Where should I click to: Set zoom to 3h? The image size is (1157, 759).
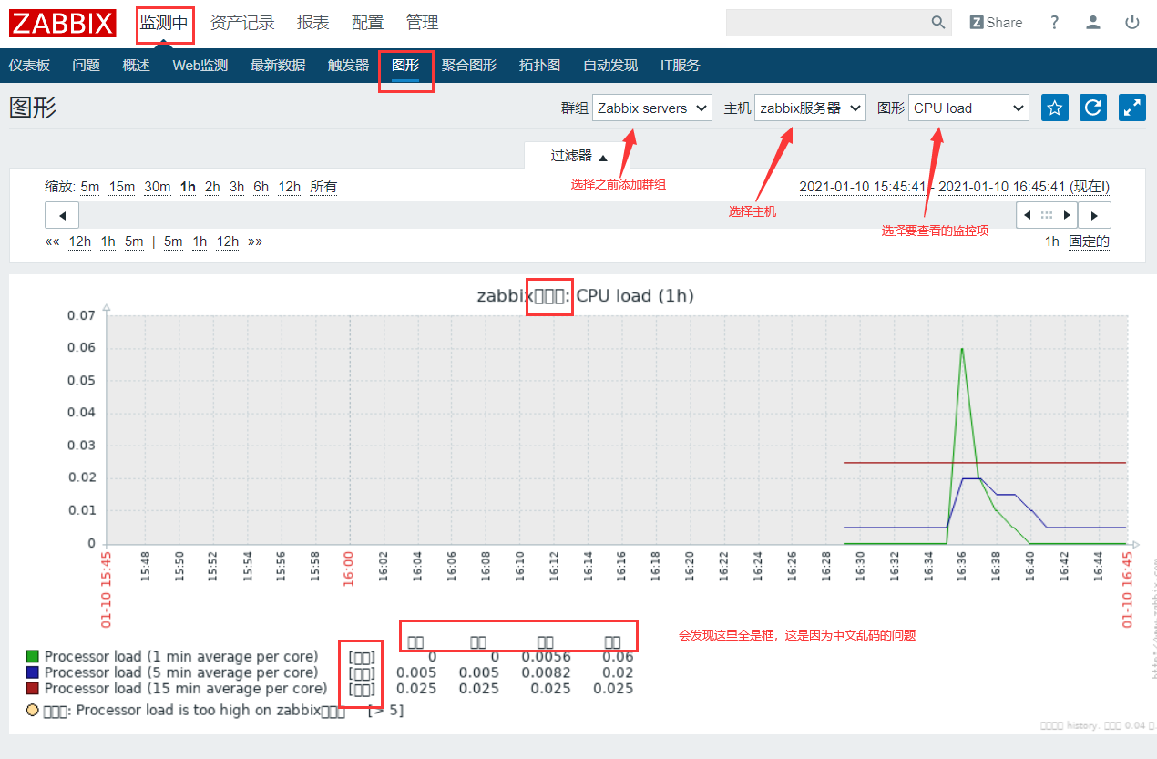click(x=237, y=187)
